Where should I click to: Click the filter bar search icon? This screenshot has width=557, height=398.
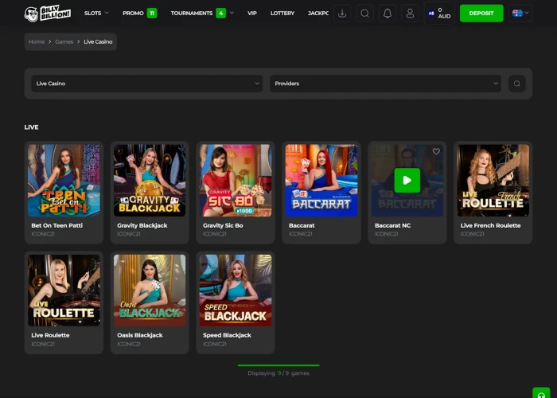(517, 84)
